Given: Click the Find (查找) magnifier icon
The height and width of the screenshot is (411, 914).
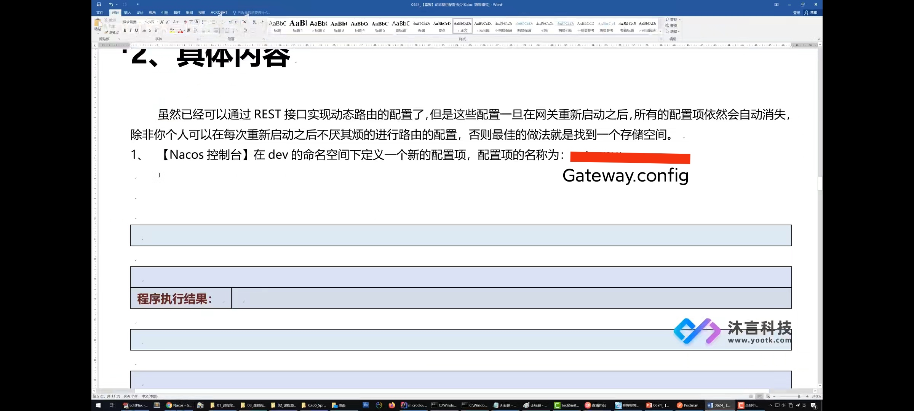Looking at the screenshot, I should (668, 20).
